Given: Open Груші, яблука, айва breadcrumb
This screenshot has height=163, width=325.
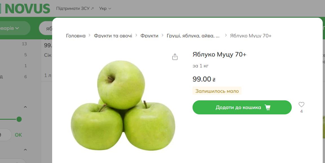Looking at the screenshot, I should point(193,36).
